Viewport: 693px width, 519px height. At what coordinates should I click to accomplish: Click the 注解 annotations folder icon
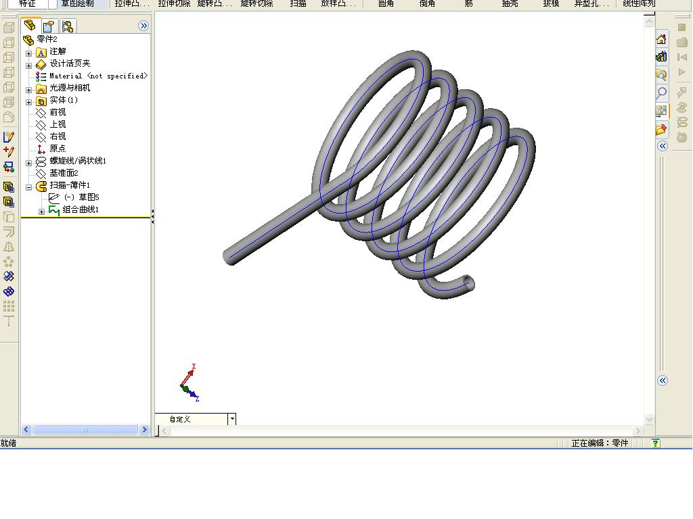tap(41, 53)
